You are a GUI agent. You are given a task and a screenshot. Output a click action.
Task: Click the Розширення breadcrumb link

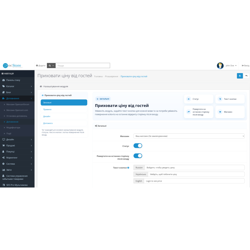click(x=112, y=77)
